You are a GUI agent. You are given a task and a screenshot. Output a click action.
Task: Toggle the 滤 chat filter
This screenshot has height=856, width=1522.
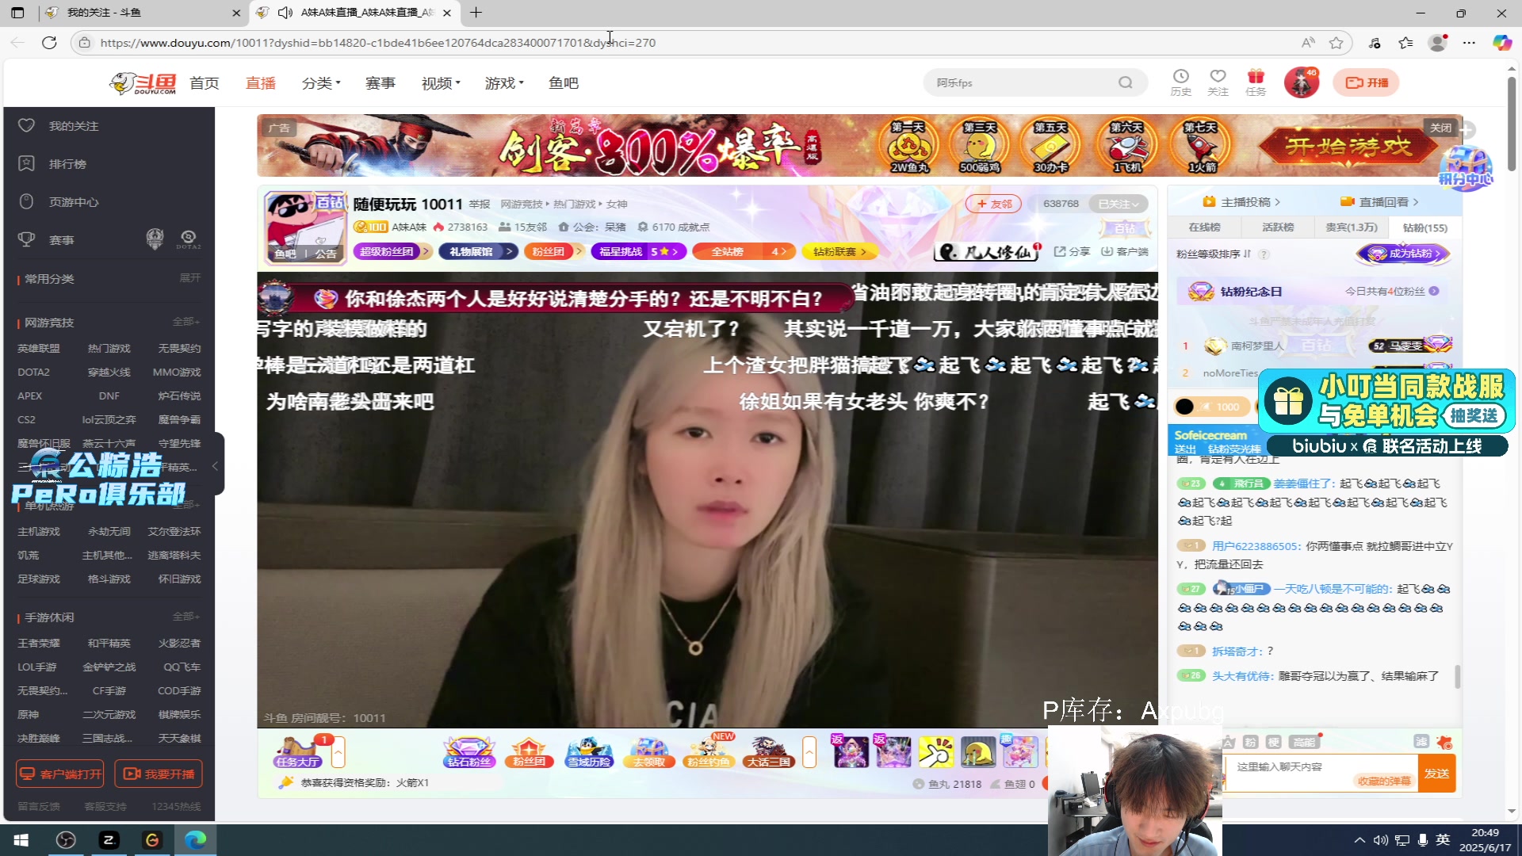click(1421, 742)
